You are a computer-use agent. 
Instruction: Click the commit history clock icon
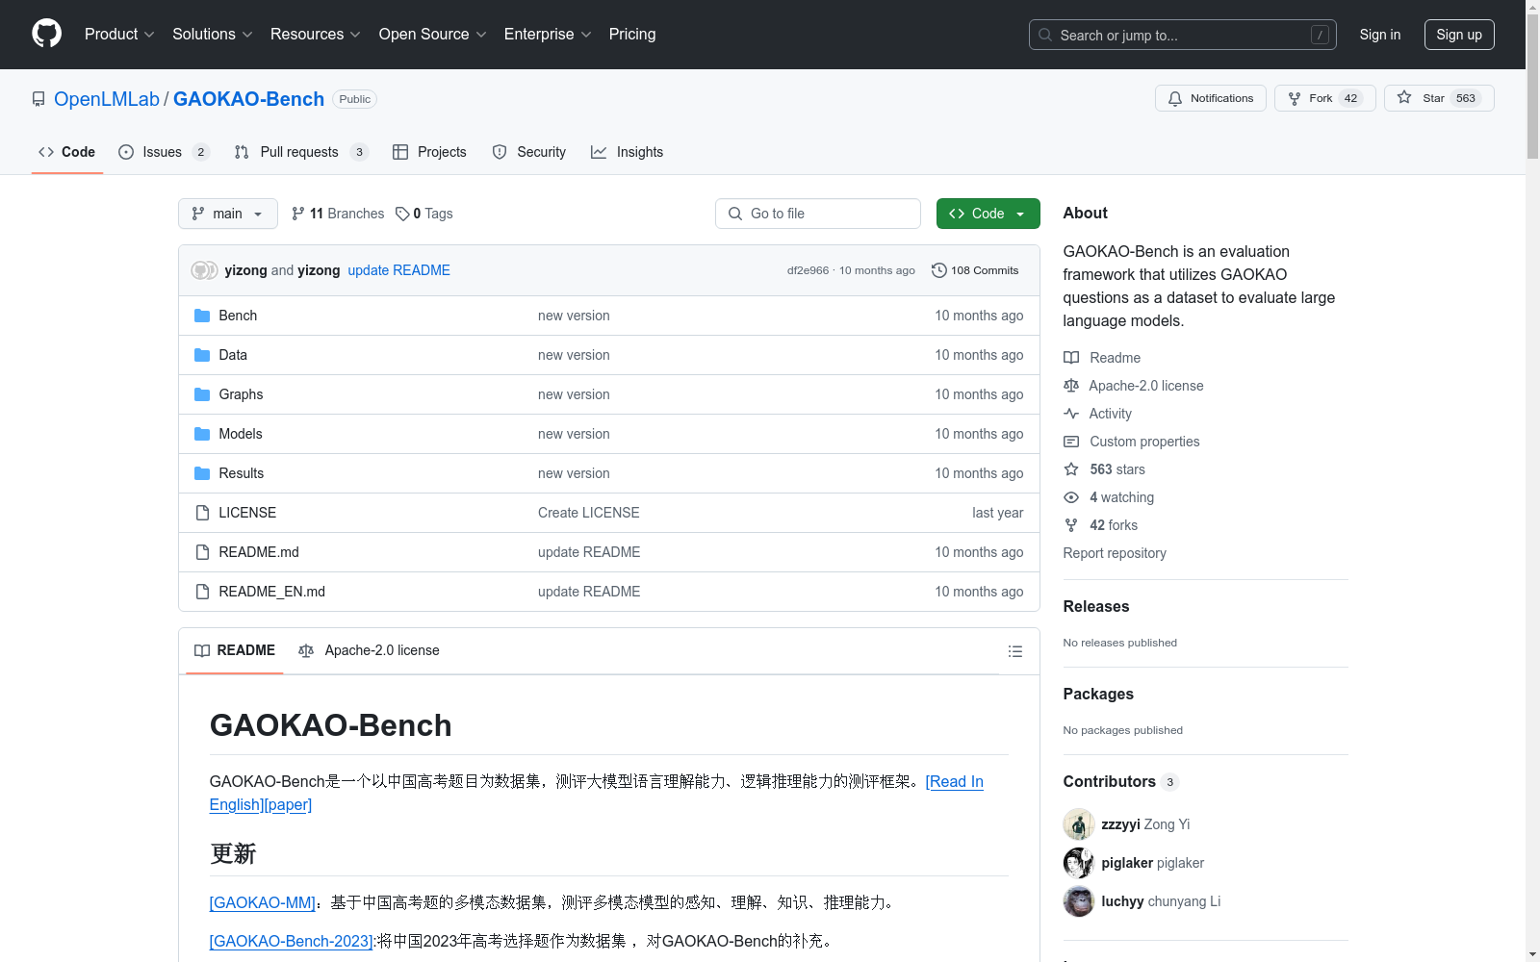[939, 270]
